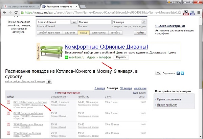Open calendar picker in date field
The width and height of the screenshot is (203, 139).
143,22
